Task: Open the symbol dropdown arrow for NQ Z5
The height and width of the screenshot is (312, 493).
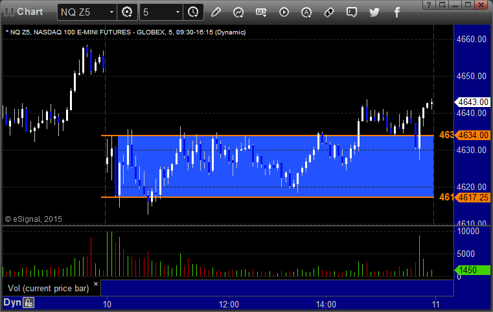Action: 111,12
